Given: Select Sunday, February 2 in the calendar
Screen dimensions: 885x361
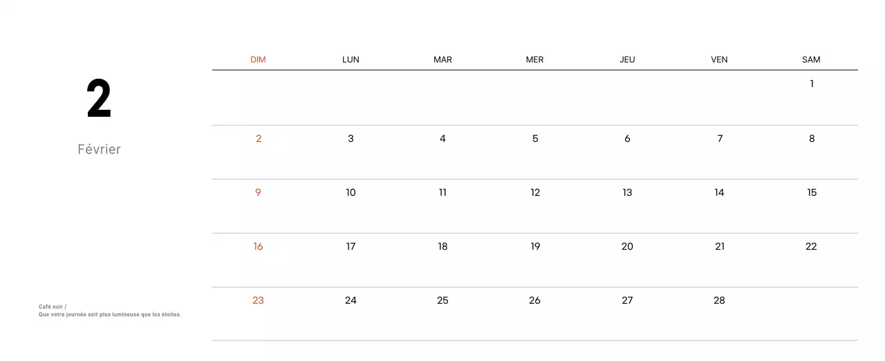Looking at the screenshot, I should point(259,138).
